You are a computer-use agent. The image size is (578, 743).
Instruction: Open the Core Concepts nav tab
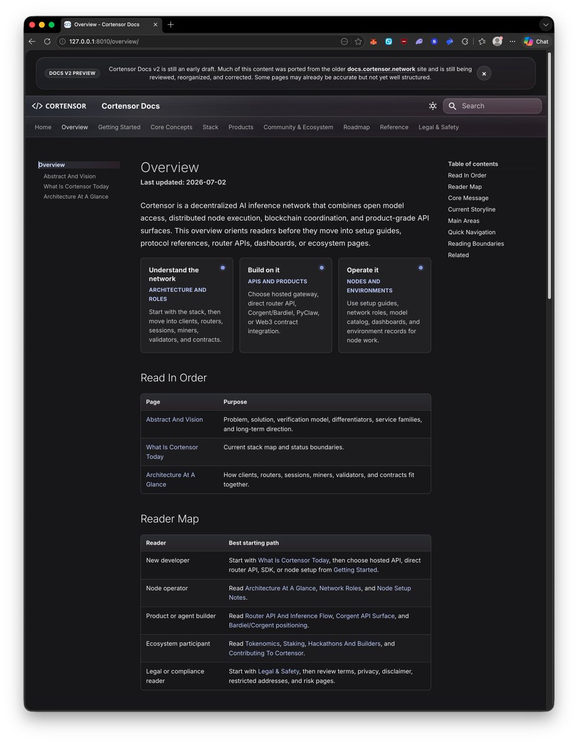coord(171,127)
